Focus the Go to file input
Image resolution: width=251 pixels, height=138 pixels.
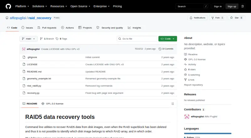137,39
